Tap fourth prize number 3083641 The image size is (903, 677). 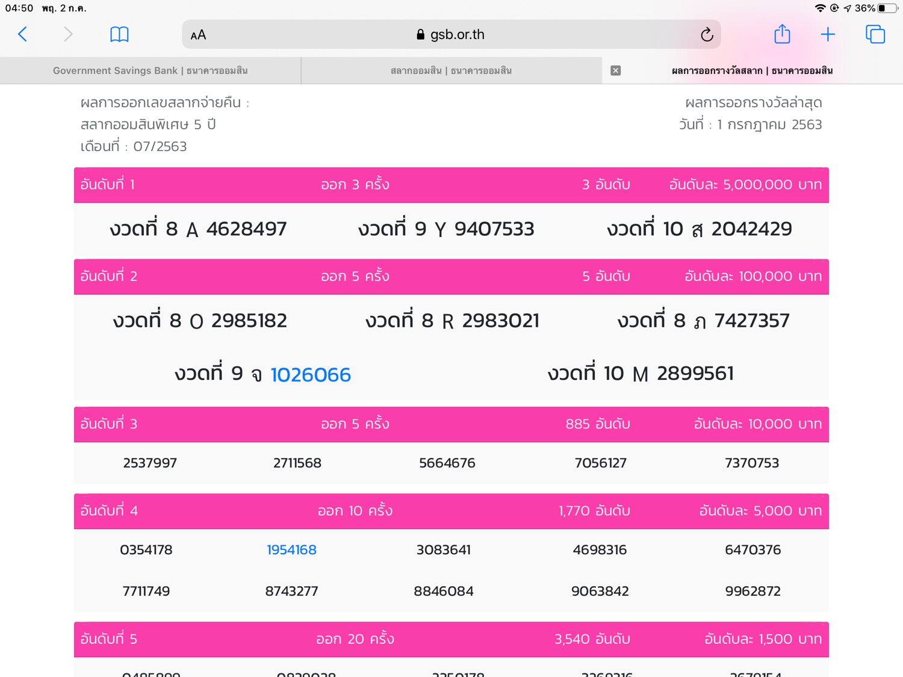coord(444,549)
